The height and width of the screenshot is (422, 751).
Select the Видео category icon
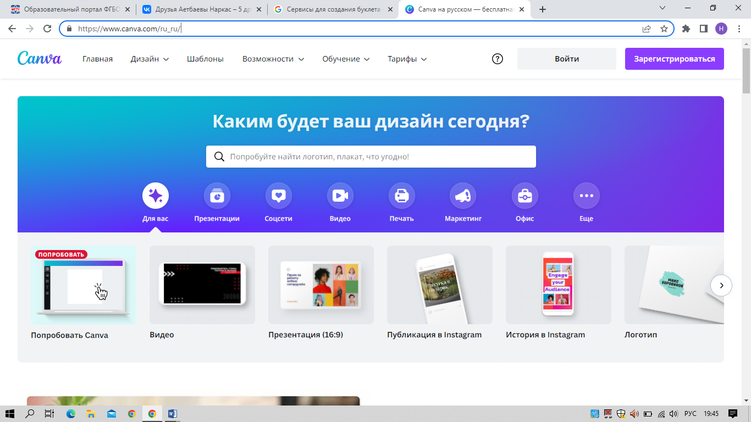click(340, 196)
